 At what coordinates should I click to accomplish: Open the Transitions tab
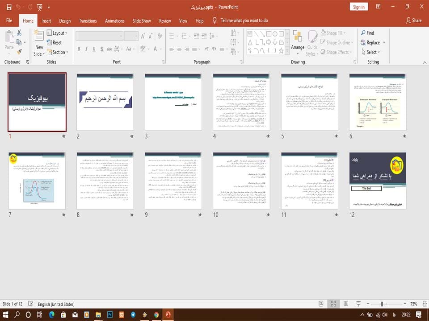tap(88, 21)
